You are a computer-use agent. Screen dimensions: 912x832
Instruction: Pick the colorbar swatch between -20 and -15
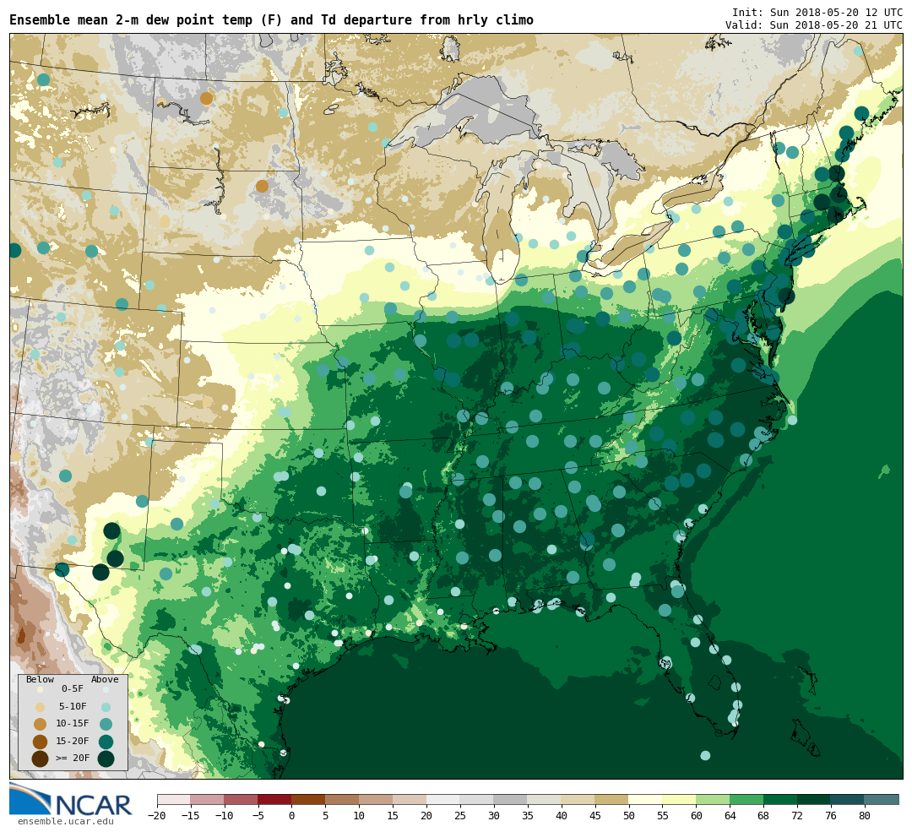[174, 799]
